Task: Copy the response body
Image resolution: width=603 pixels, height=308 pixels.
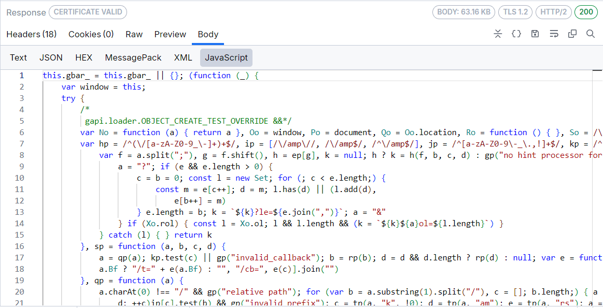Action: click(x=572, y=34)
